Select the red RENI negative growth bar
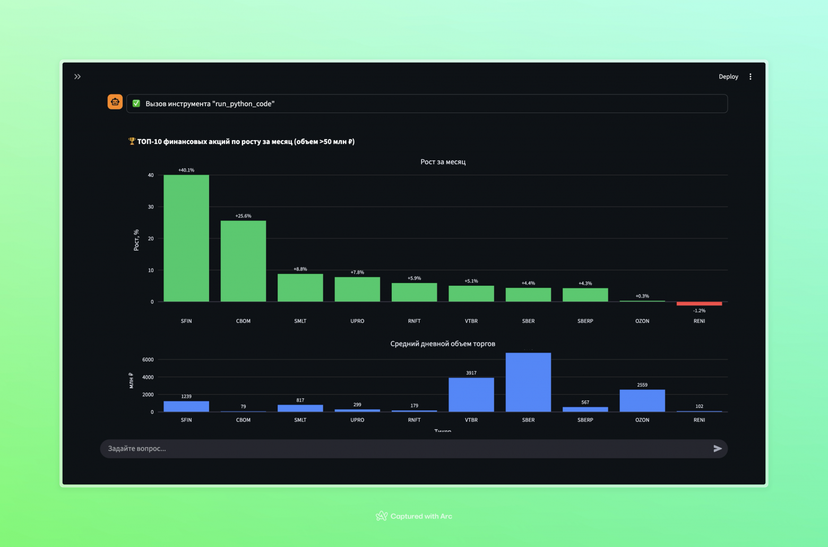 coord(700,304)
